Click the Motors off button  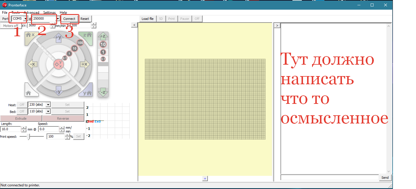click(x=11, y=26)
